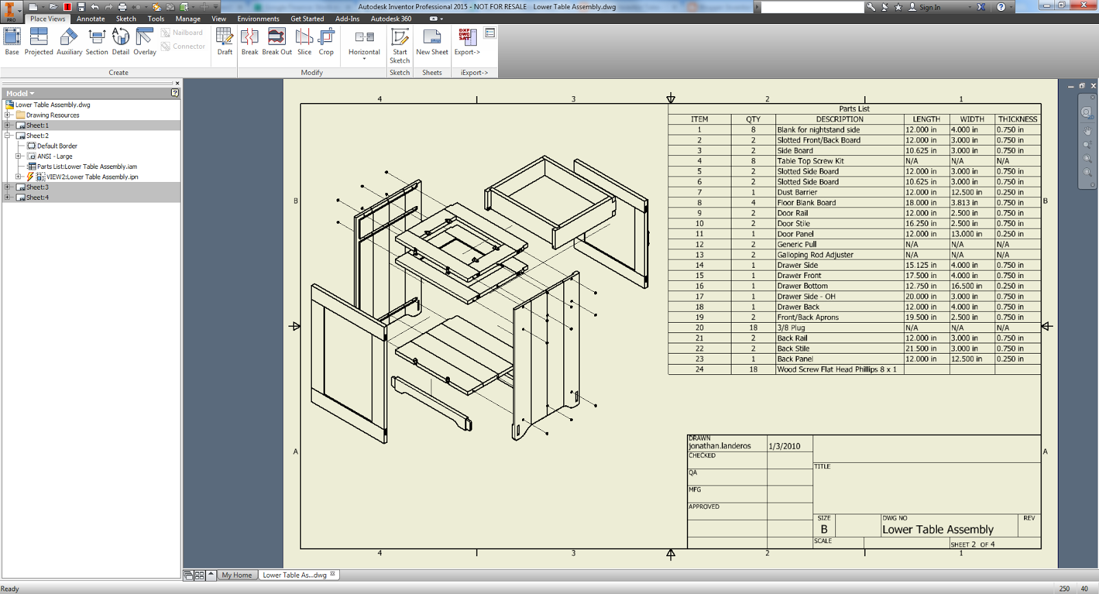Click 'Wood Screw Flat Head Phillips 8 x 1' cell

click(x=839, y=369)
